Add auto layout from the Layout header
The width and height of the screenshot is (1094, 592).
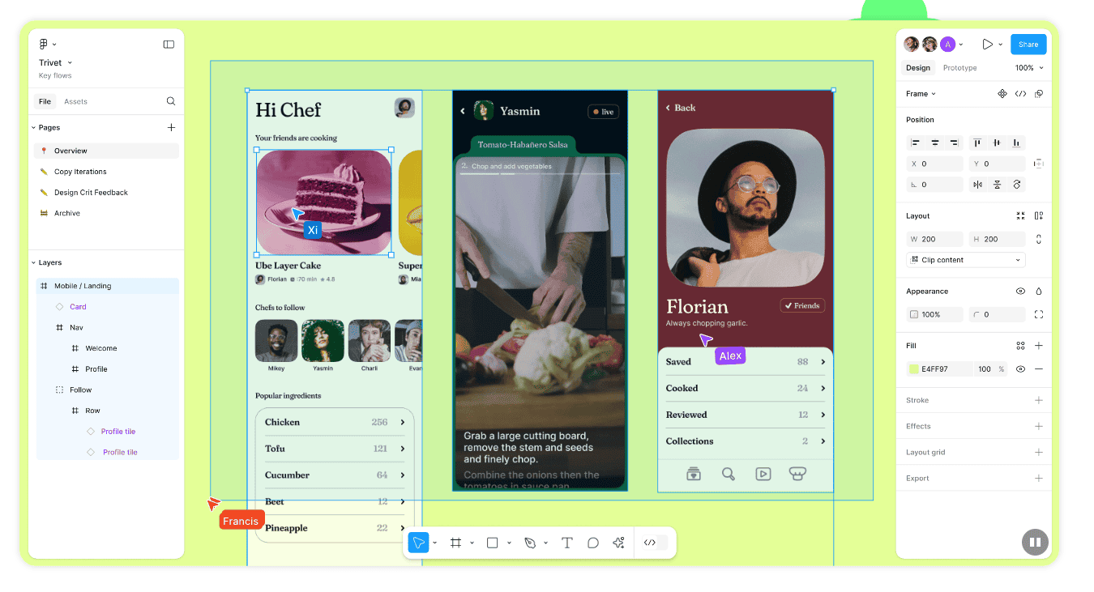1039,215
